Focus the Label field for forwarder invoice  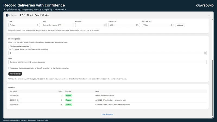tap(58, 25)
